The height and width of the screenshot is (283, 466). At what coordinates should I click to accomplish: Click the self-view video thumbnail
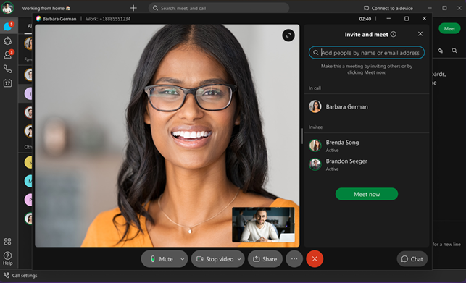[263, 225]
